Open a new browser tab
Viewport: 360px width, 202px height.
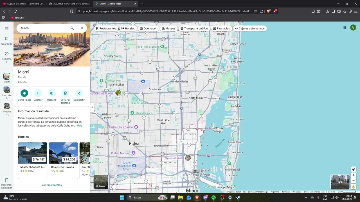point(142,4)
